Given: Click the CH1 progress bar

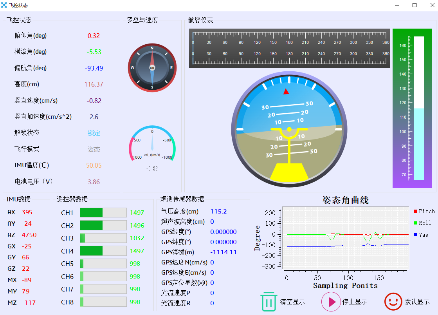Looking at the screenshot, I should [103, 212].
